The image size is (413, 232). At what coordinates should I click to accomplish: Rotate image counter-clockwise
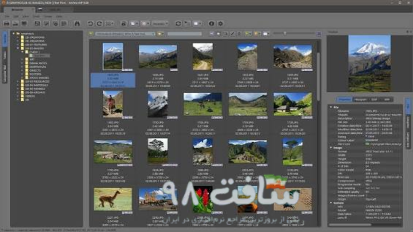tap(90, 24)
